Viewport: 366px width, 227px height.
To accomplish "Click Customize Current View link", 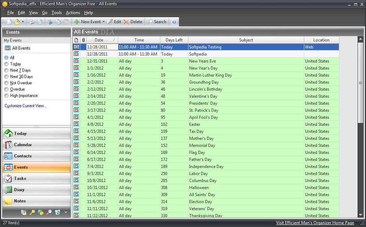I will (x=26, y=106).
